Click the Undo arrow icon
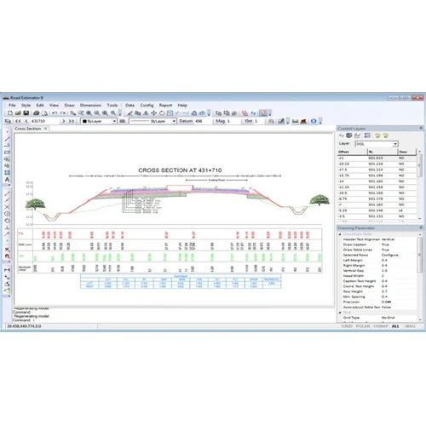 tap(55, 113)
